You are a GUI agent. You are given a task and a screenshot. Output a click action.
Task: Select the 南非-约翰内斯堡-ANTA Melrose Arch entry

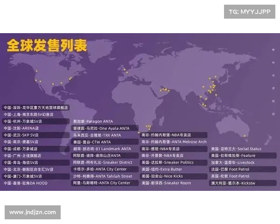(174, 142)
